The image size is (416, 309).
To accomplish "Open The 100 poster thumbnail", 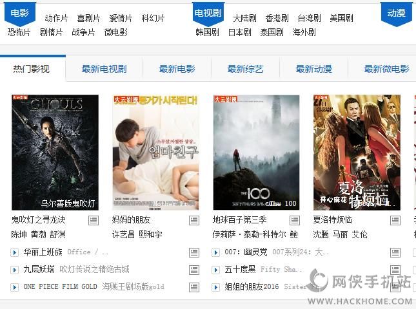I will click(x=256, y=153).
